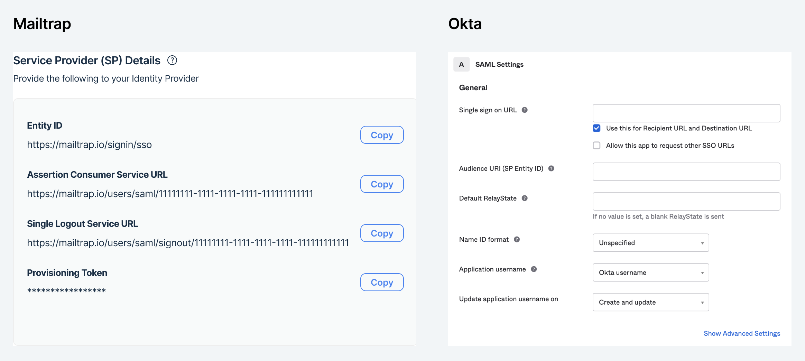This screenshot has width=805, height=361.
Task: Copy the Single Logout Service URL
Action: (382, 233)
